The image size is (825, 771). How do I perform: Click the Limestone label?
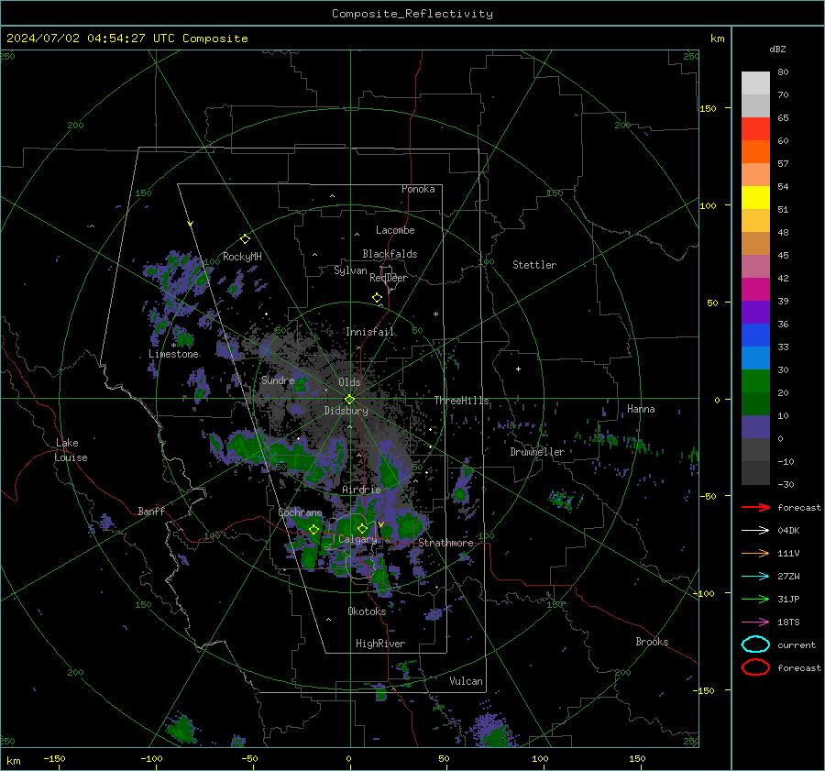173,354
